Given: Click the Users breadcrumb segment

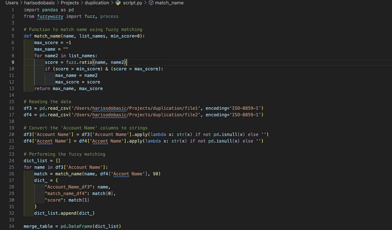Looking at the screenshot, I should click(12, 3).
